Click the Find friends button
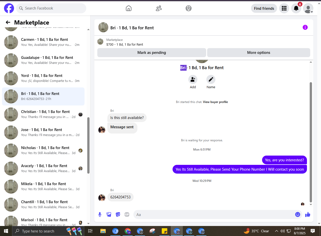Image resolution: width=321 pixels, height=236 pixels. (x=264, y=8)
